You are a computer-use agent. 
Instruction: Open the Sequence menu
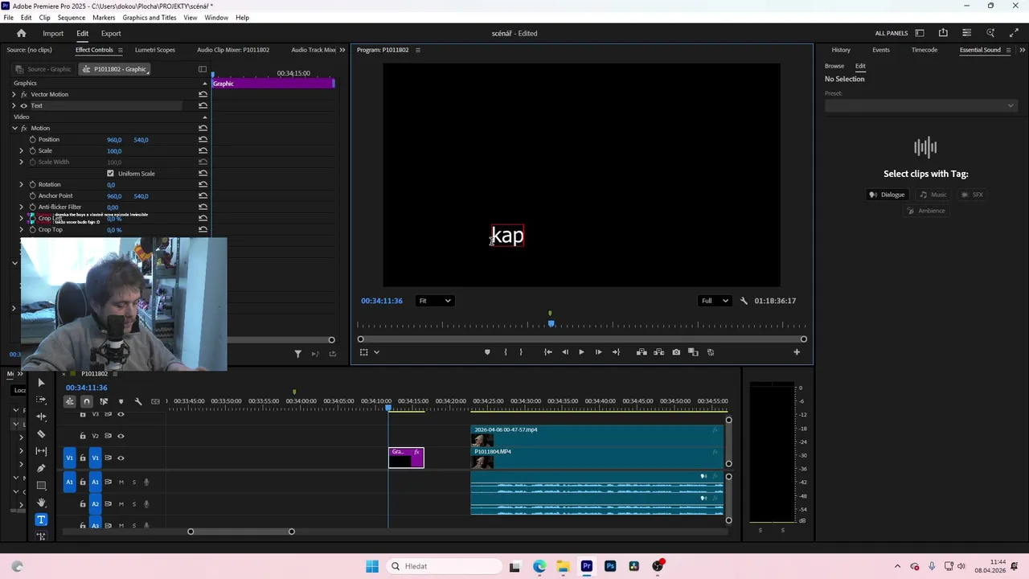tap(71, 18)
